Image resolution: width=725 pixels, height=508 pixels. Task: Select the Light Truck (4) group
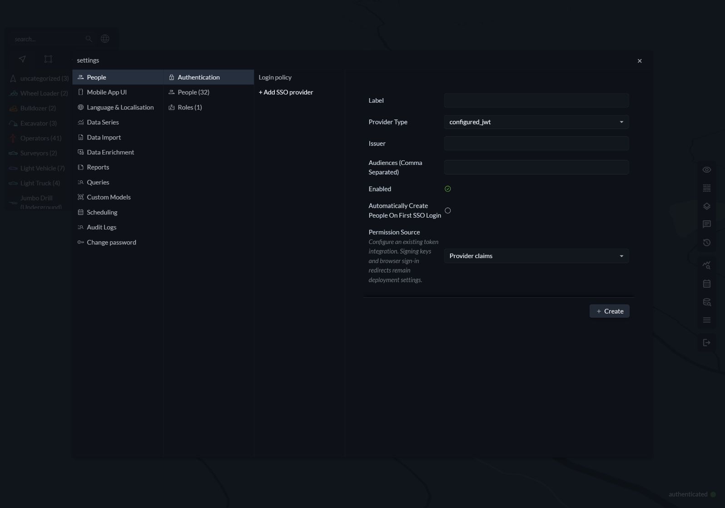coord(40,183)
